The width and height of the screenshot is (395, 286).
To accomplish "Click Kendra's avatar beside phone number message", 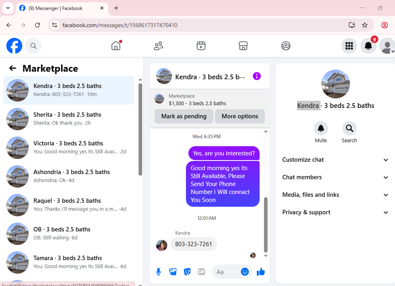I will [x=162, y=245].
